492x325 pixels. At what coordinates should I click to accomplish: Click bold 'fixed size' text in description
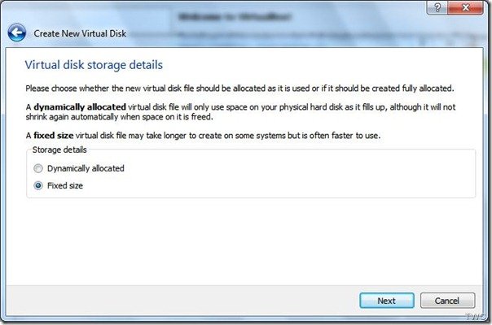(x=53, y=136)
